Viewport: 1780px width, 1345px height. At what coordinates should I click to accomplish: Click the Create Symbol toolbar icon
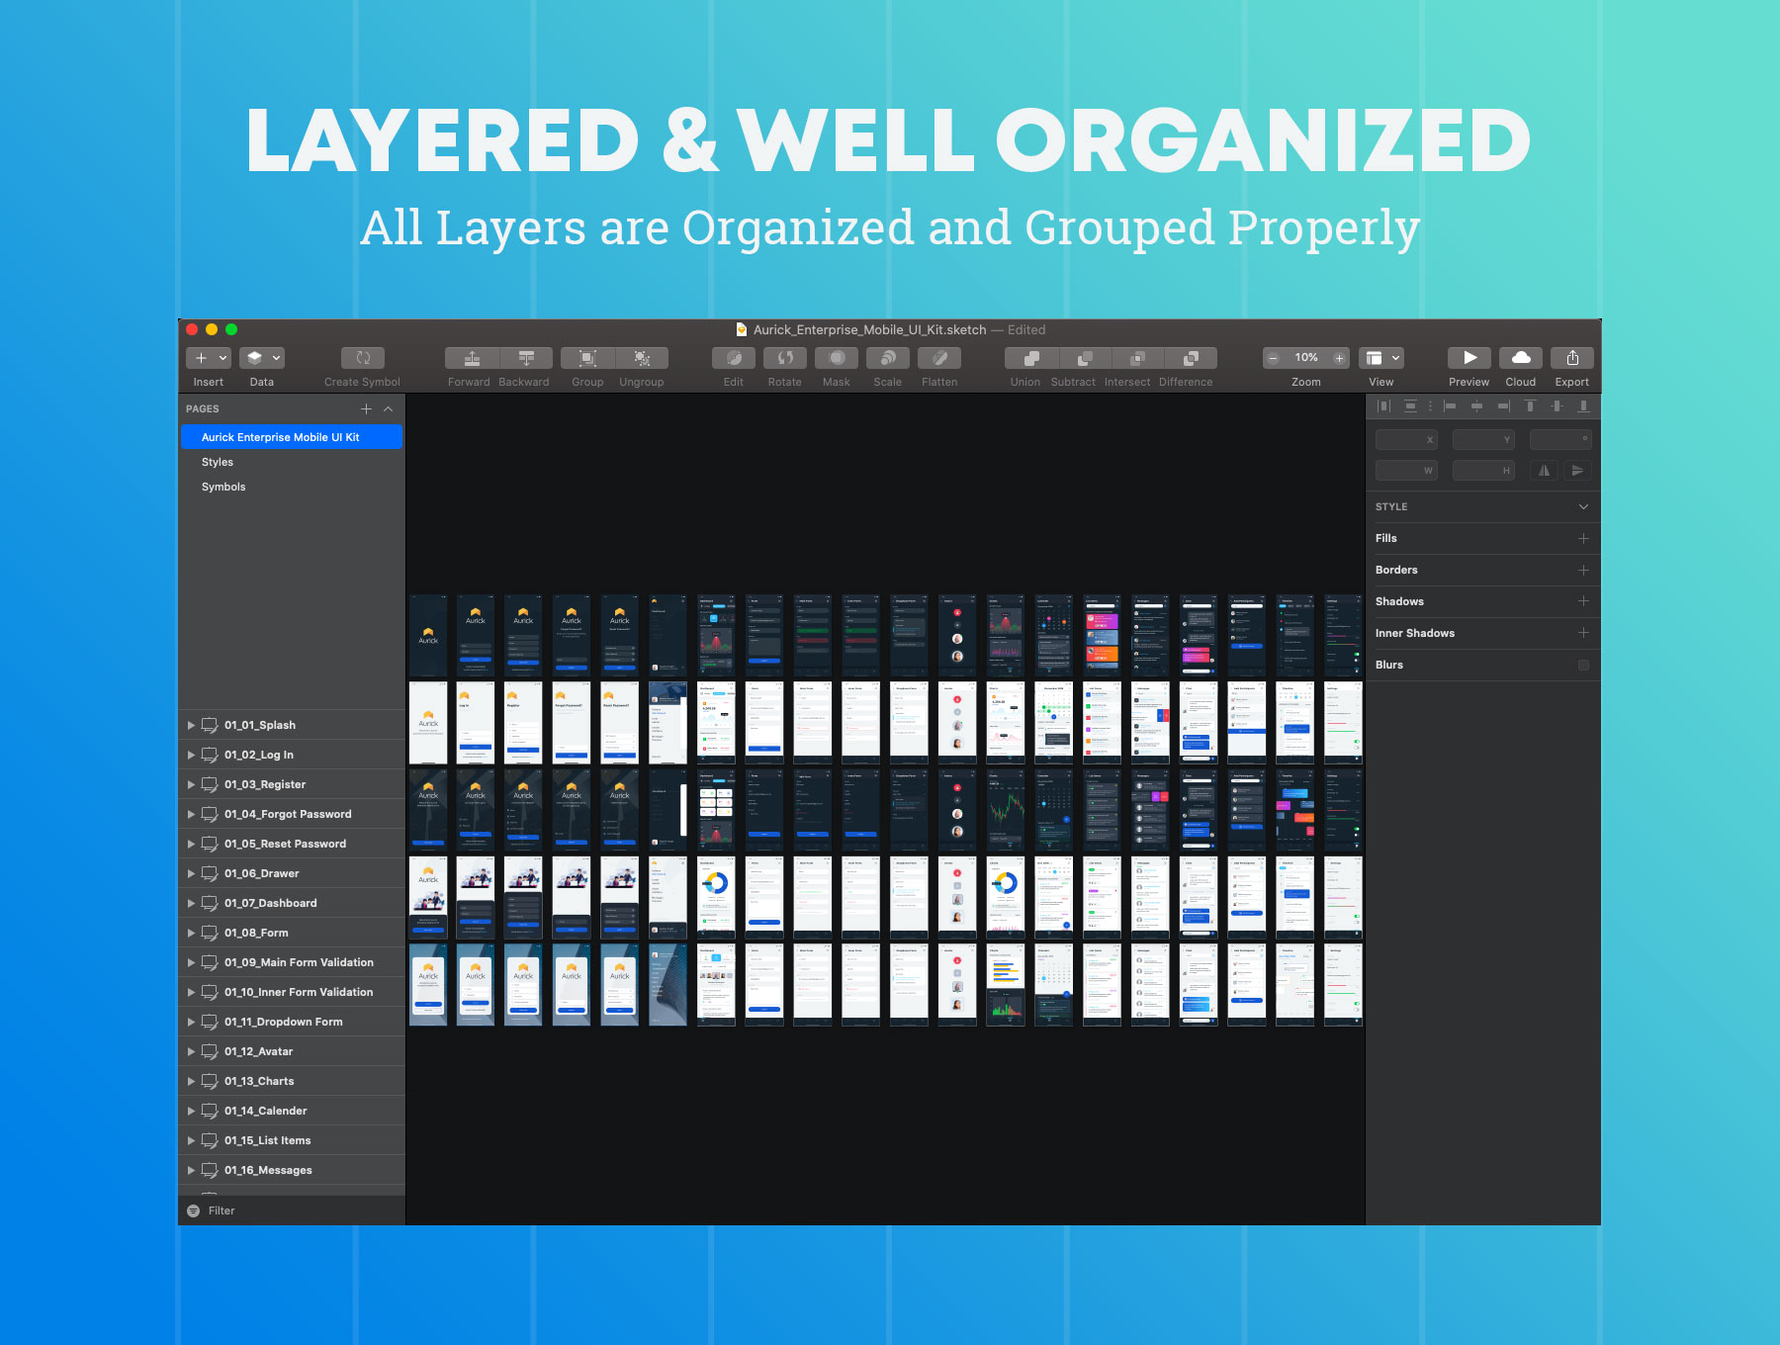point(362,358)
